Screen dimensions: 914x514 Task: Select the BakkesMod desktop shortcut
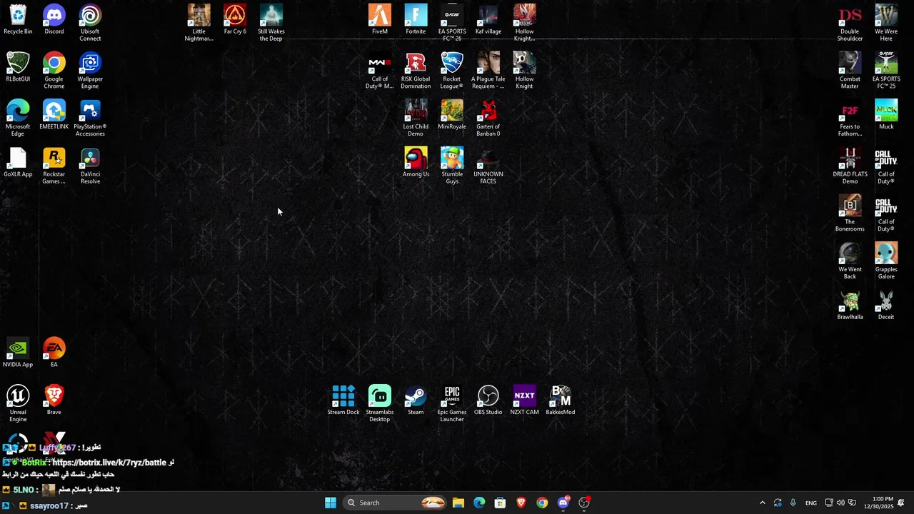coord(561,400)
